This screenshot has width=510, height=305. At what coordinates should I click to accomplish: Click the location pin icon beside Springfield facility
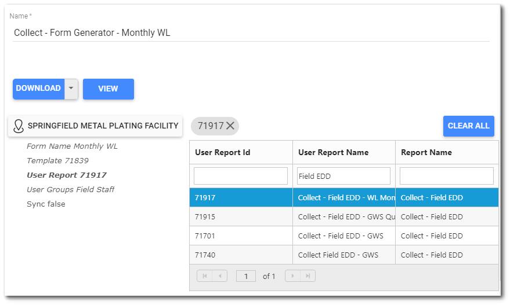click(19, 126)
